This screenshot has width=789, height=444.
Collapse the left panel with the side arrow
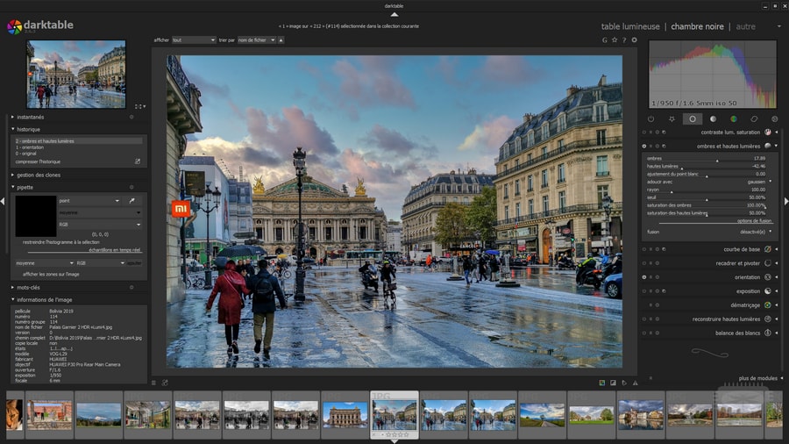3,201
